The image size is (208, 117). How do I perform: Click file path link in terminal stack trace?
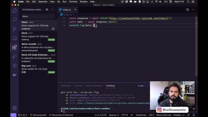[113, 103]
